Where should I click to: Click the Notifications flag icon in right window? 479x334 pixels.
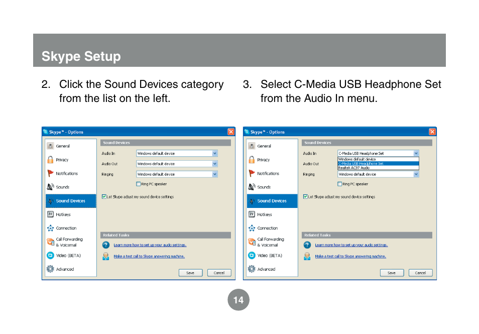pyautogui.click(x=252, y=173)
